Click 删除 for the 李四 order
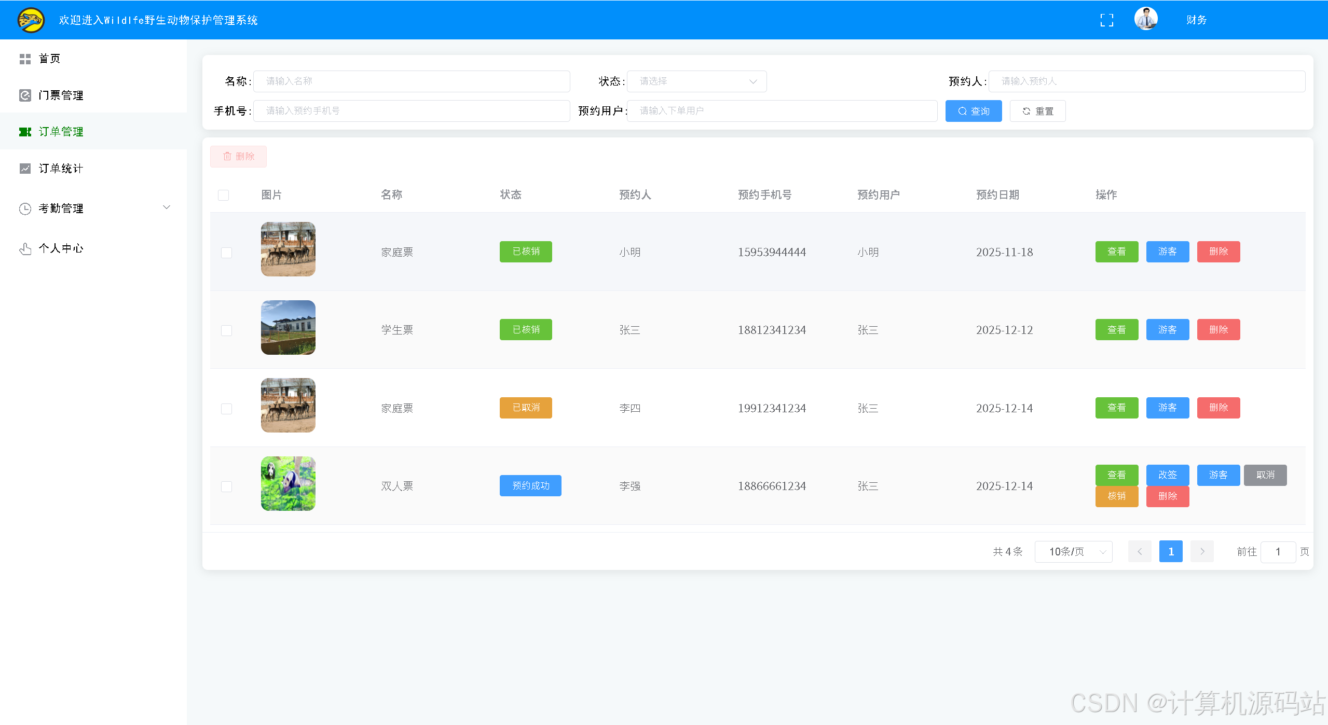This screenshot has height=725, width=1328. 1218,408
